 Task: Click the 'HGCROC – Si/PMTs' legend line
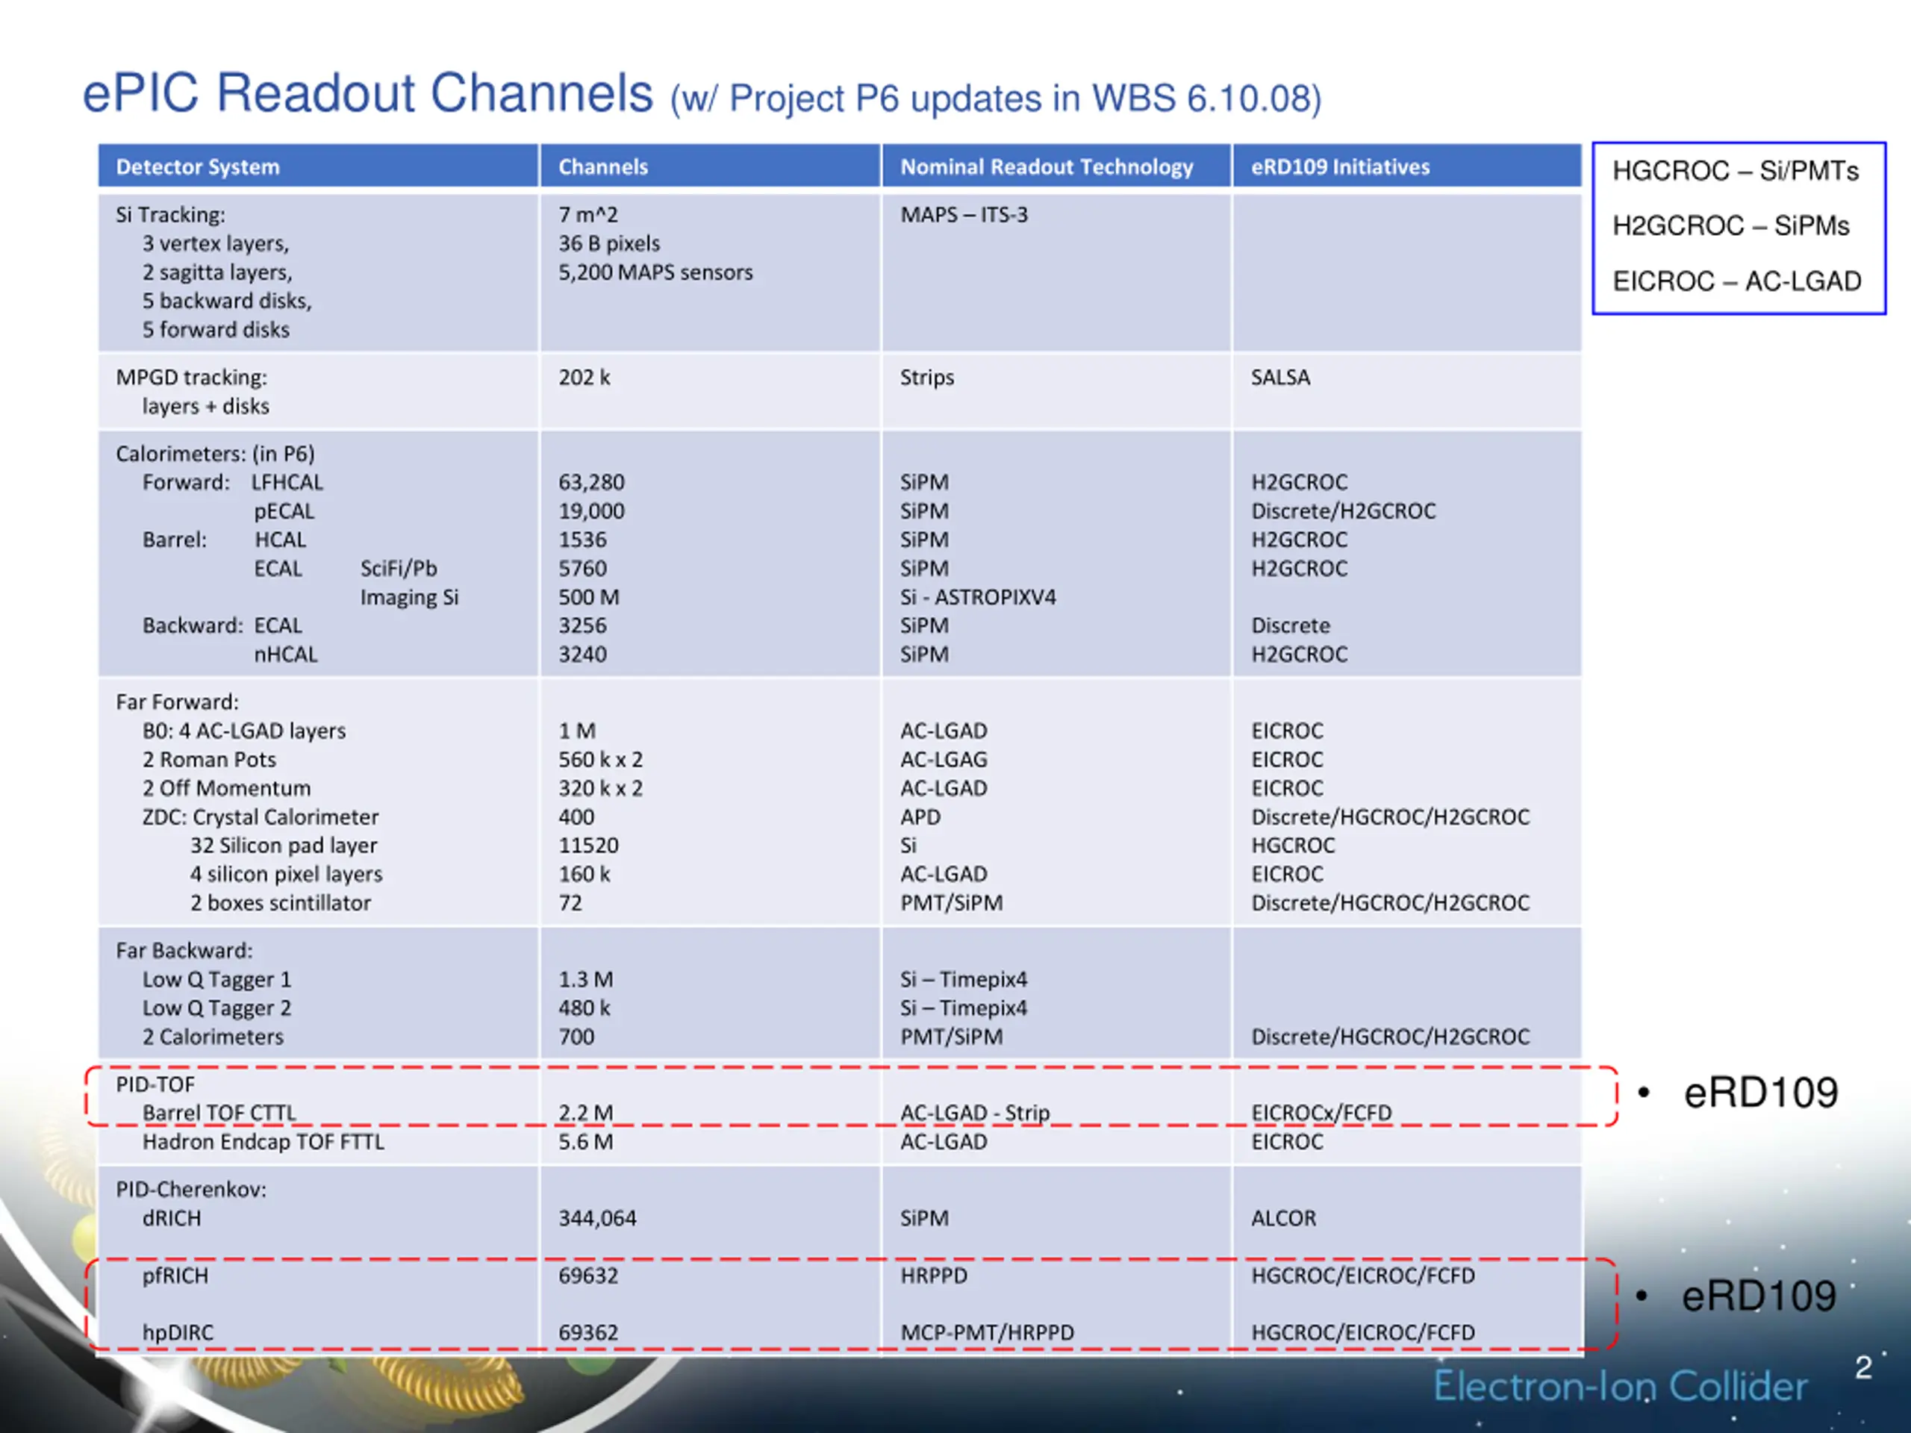tap(1736, 171)
